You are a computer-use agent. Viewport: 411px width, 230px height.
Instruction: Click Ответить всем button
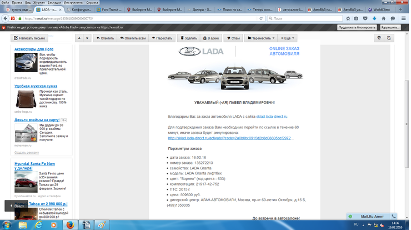[133, 38]
